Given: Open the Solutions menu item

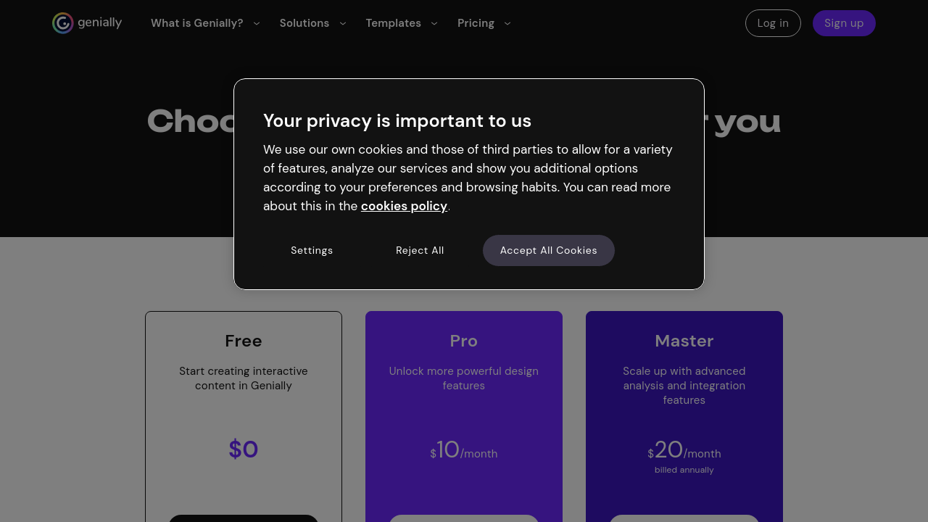Looking at the screenshot, I should [x=304, y=23].
